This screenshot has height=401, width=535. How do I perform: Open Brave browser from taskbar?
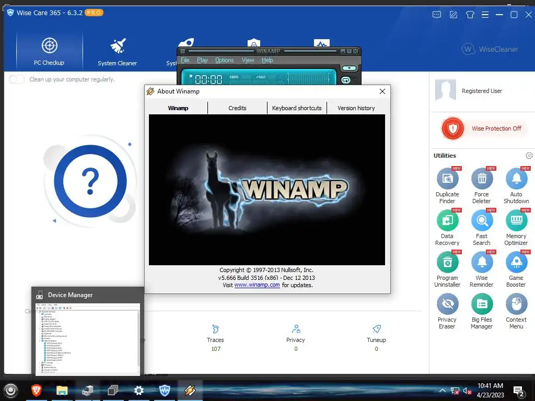(x=37, y=390)
